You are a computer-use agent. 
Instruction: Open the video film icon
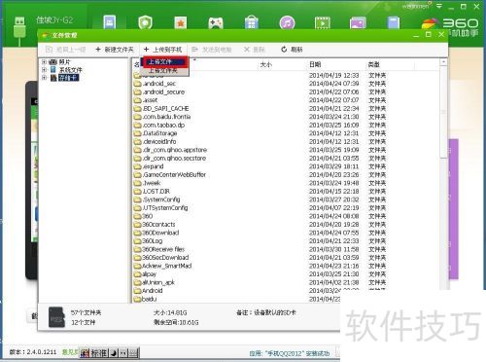(x=323, y=23)
